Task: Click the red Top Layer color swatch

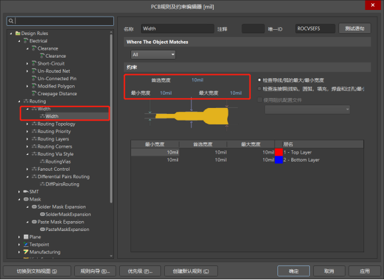Action: [279, 152]
